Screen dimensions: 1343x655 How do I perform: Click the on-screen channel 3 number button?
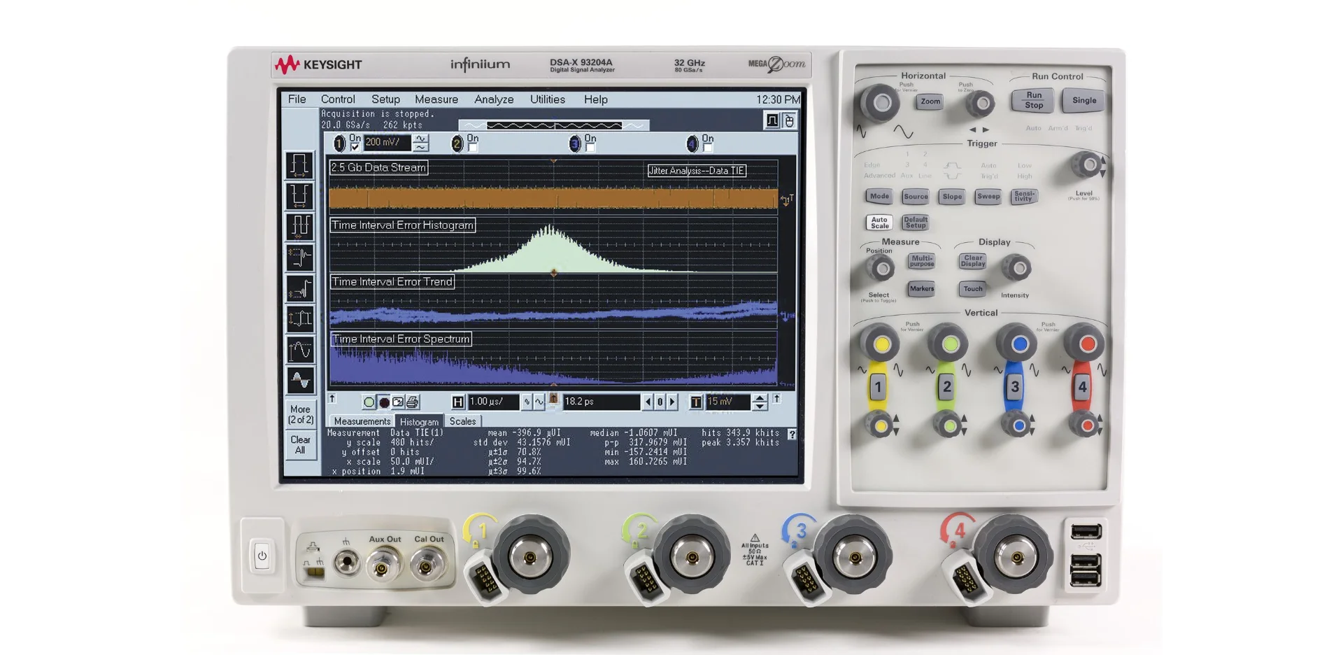pos(574,143)
